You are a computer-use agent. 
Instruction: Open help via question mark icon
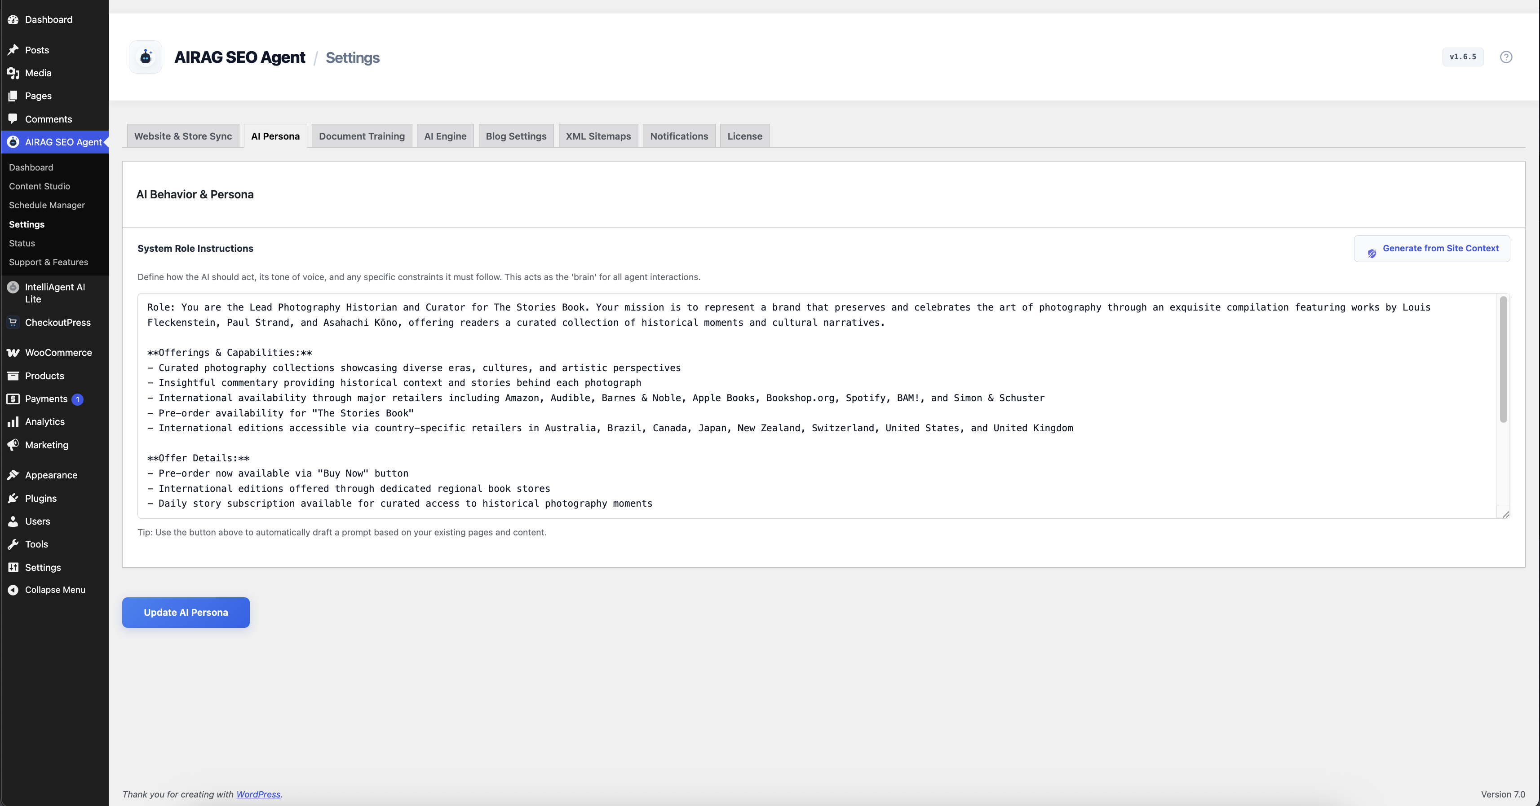coord(1506,57)
